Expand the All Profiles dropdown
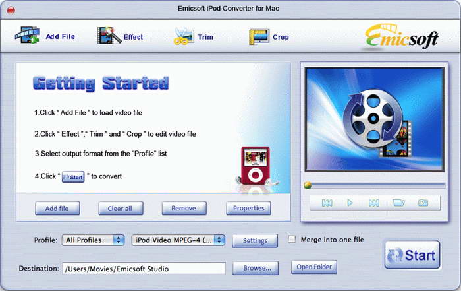Image resolution: width=461 pixels, height=291 pixels. tap(94, 240)
